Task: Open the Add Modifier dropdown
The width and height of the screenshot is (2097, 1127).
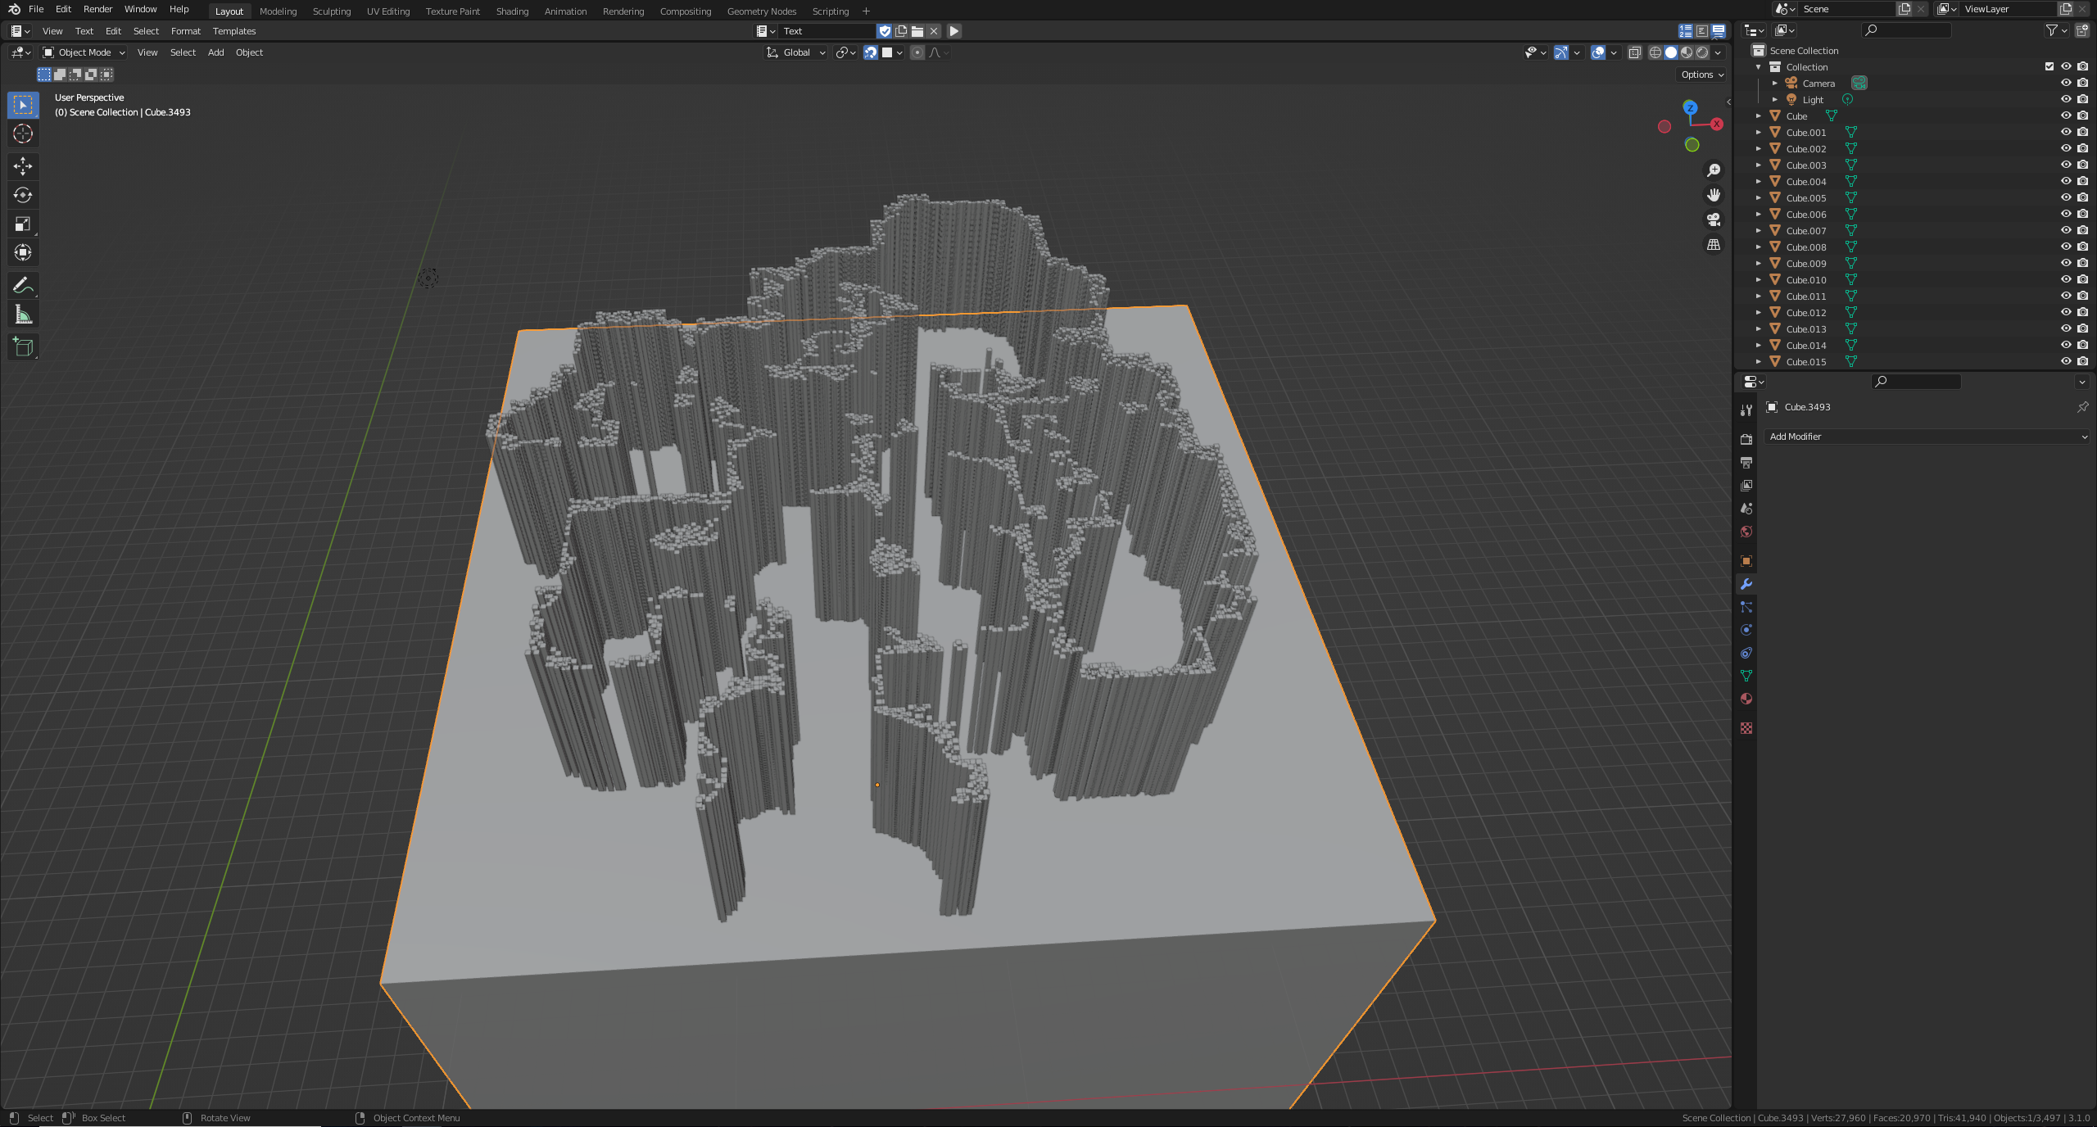Action: [1927, 437]
